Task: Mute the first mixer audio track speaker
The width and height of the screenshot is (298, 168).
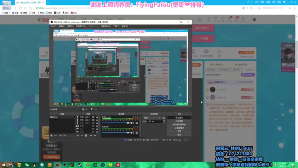Action: 132,123
